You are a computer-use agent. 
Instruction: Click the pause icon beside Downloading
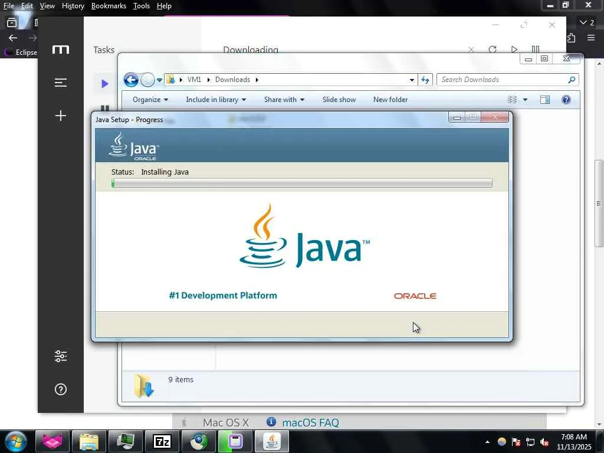[536, 50]
